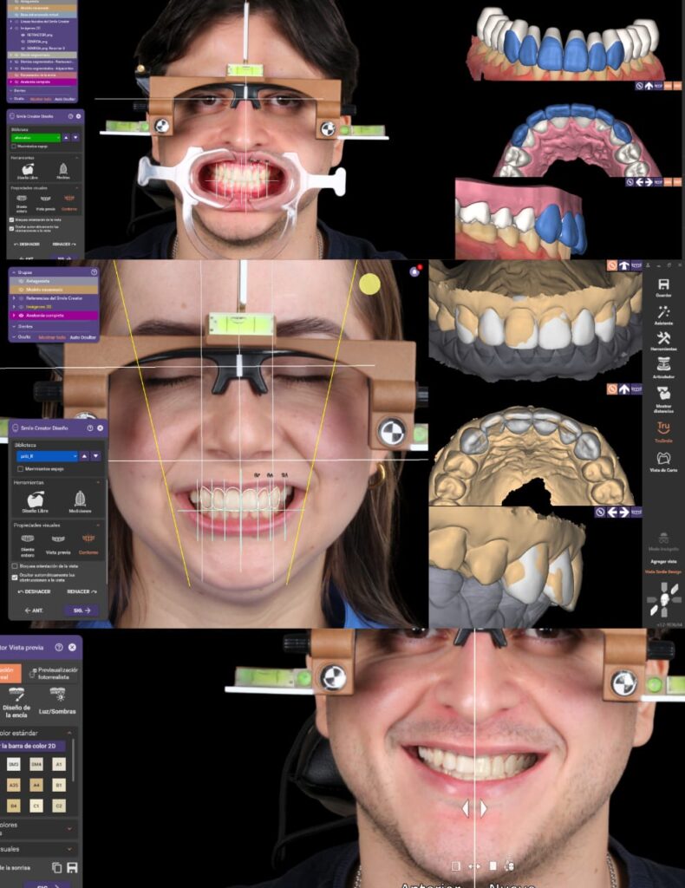Screen dimensions: 685x888
Task: Toggle Modo incógnito in the sidebar
Action: click(x=663, y=542)
